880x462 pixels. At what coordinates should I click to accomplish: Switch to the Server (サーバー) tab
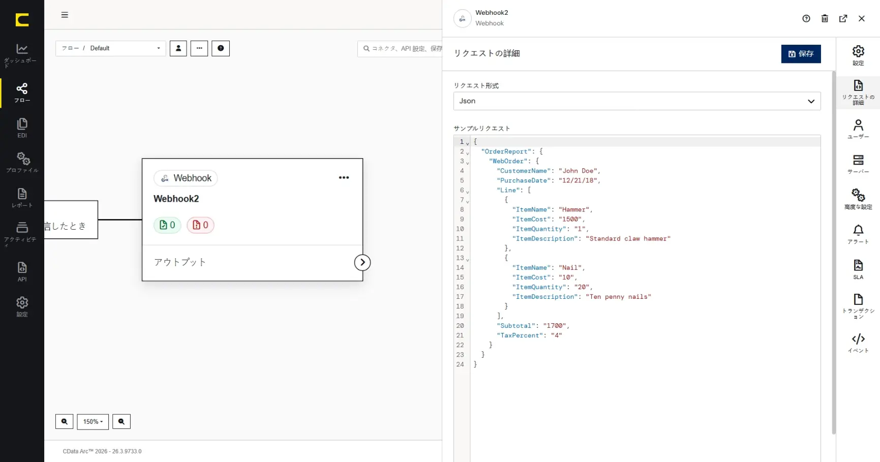[858, 164]
